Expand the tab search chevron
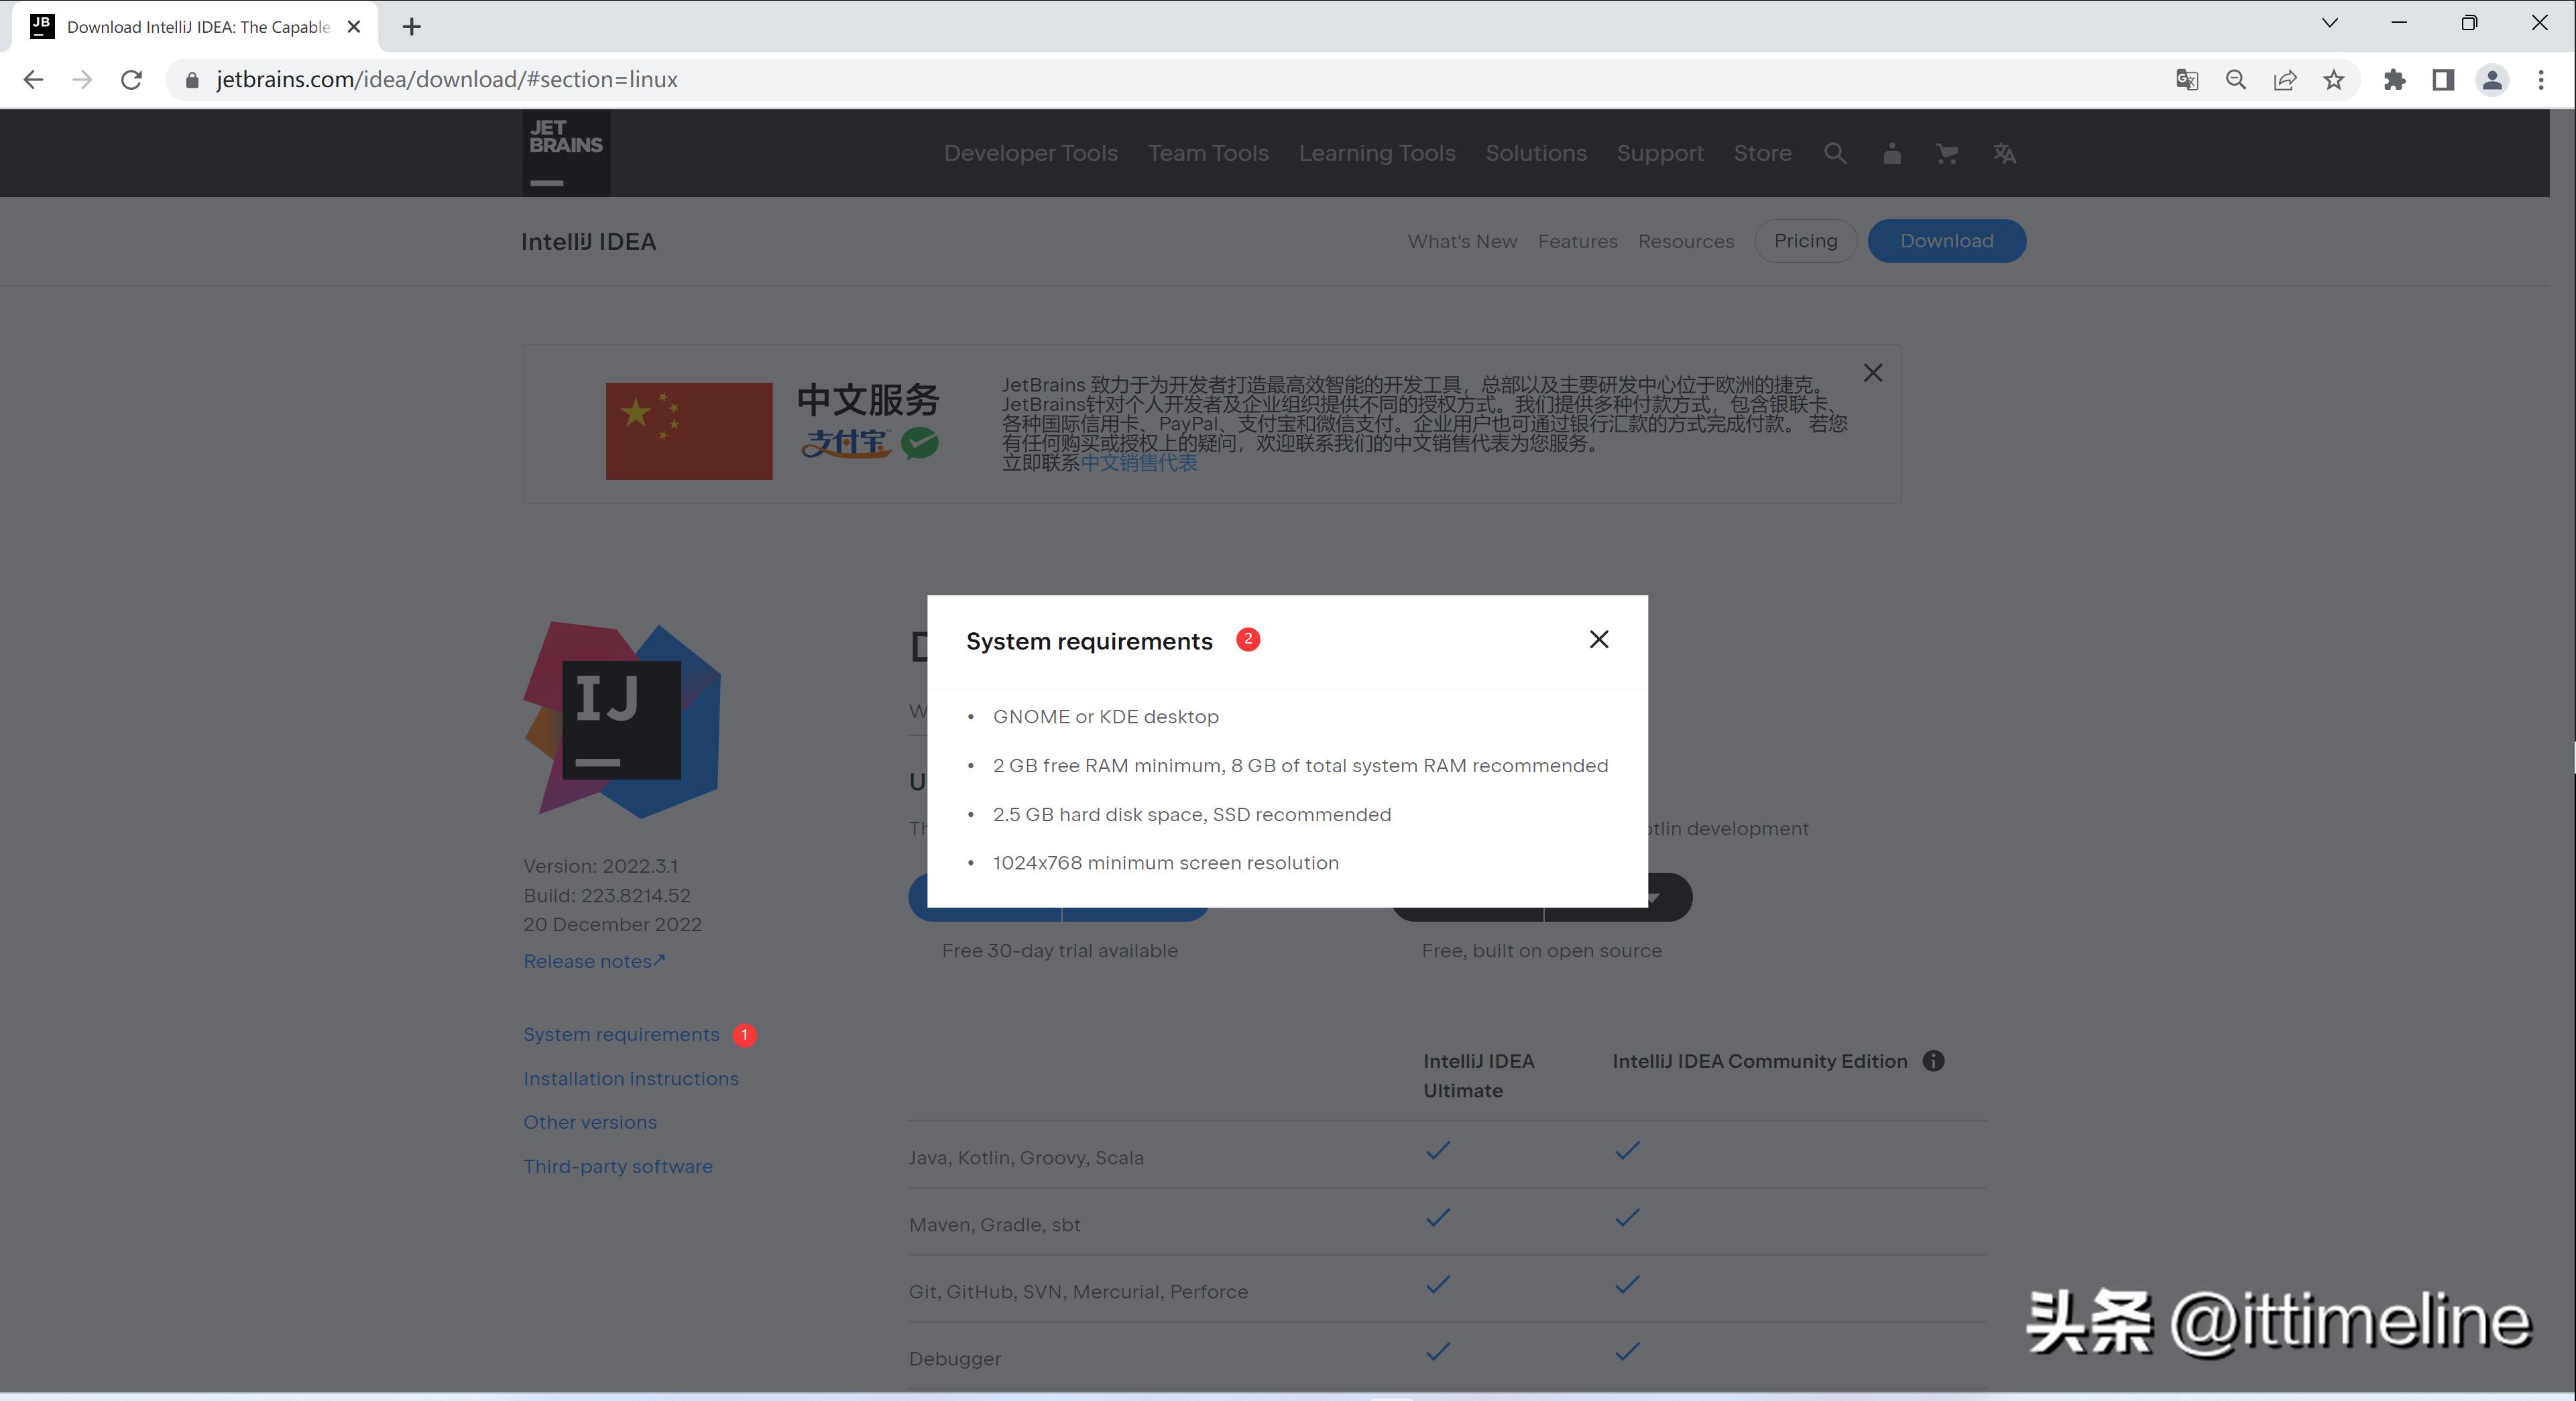This screenshot has height=1401, width=2576. (2329, 23)
